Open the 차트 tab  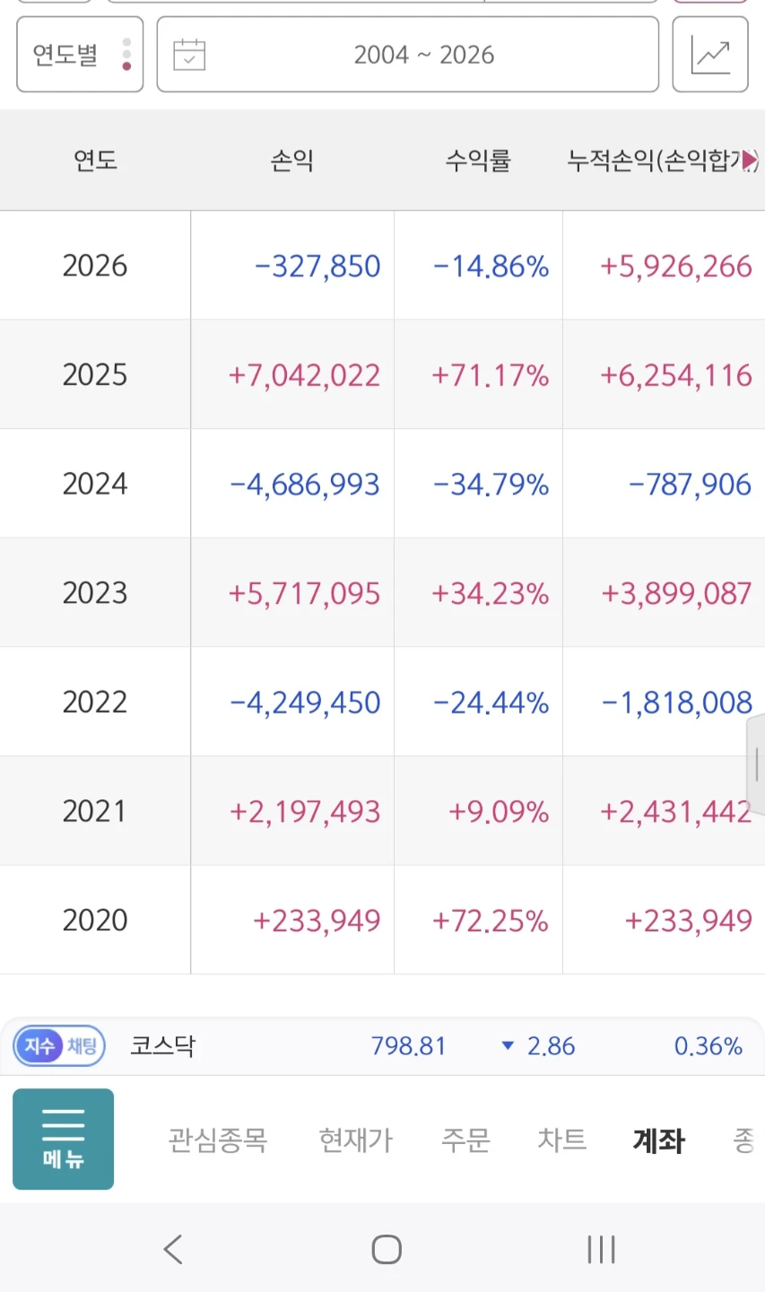[x=562, y=1139]
